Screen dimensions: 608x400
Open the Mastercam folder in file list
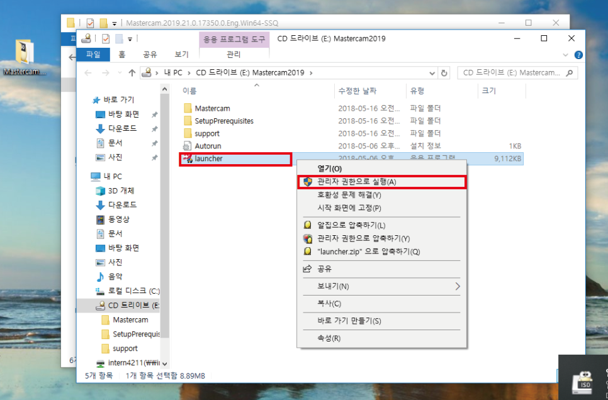[x=212, y=108]
